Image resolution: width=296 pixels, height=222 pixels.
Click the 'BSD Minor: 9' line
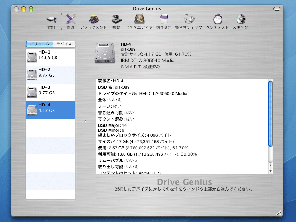click(x=111, y=130)
